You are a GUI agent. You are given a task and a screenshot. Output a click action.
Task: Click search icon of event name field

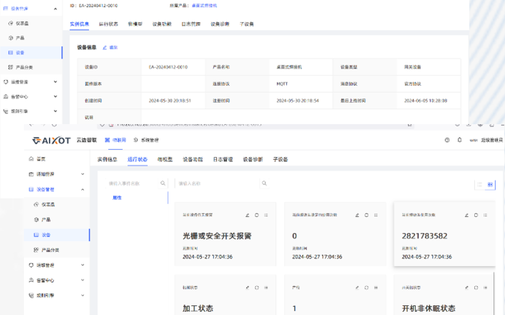pyautogui.click(x=163, y=183)
